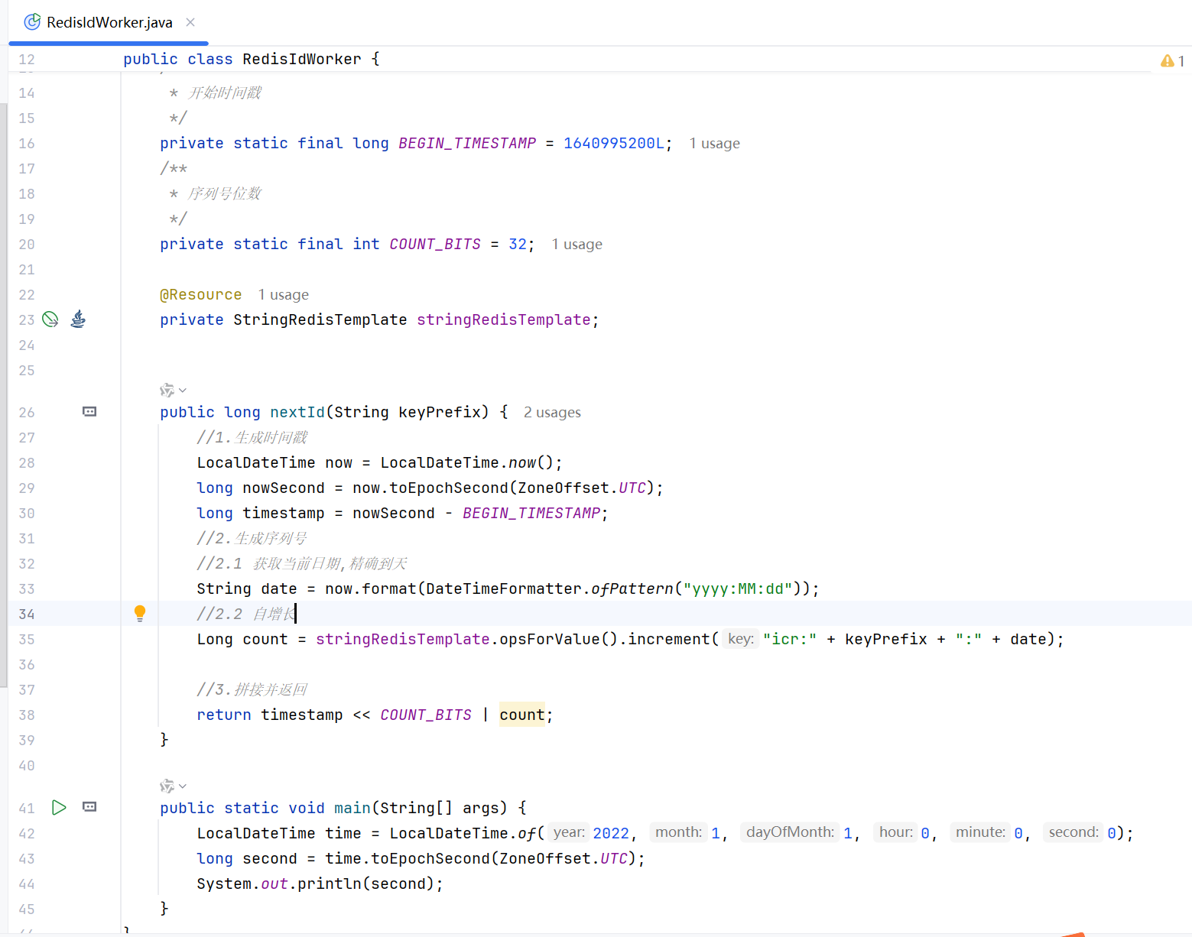Click the gutter icon beside line 41 main
This screenshot has height=937, width=1192.
[89, 808]
